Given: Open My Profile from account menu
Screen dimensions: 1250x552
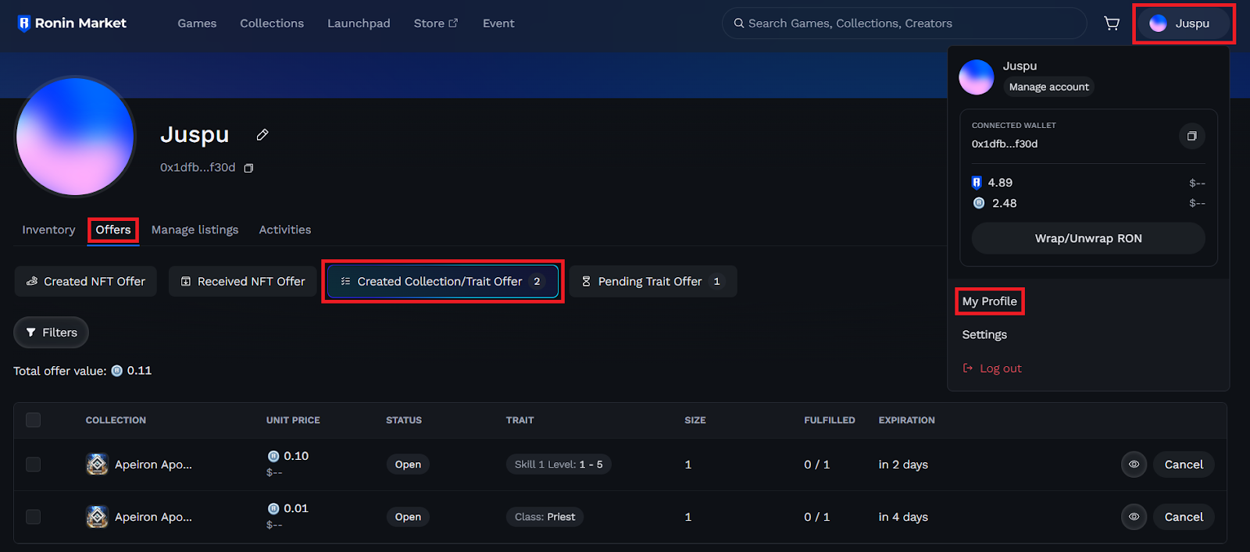Looking at the screenshot, I should (x=990, y=301).
